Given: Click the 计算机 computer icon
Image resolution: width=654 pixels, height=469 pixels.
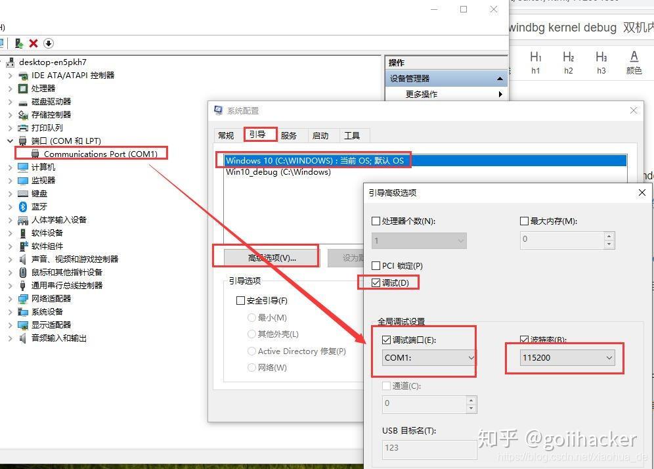Looking at the screenshot, I should (x=23, y=167).
